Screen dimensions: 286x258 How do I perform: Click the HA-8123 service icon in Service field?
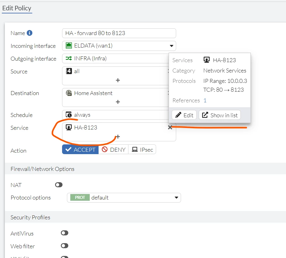click(69, 127)
